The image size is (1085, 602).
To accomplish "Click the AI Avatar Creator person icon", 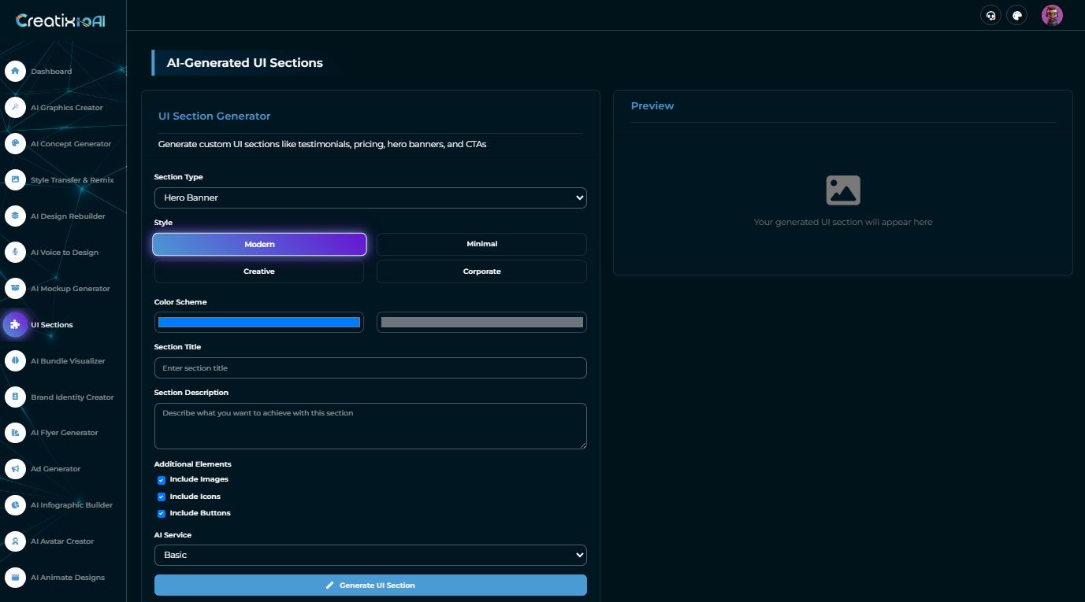I will pos(15,541).
